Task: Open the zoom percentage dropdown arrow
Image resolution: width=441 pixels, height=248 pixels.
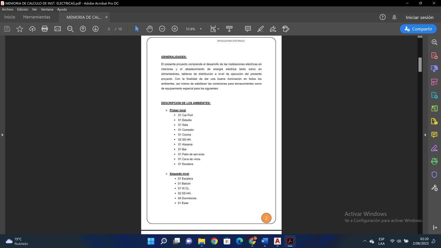Action: tap(201, 29)
